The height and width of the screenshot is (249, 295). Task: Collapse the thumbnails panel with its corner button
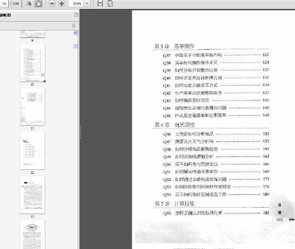(76, 15)
